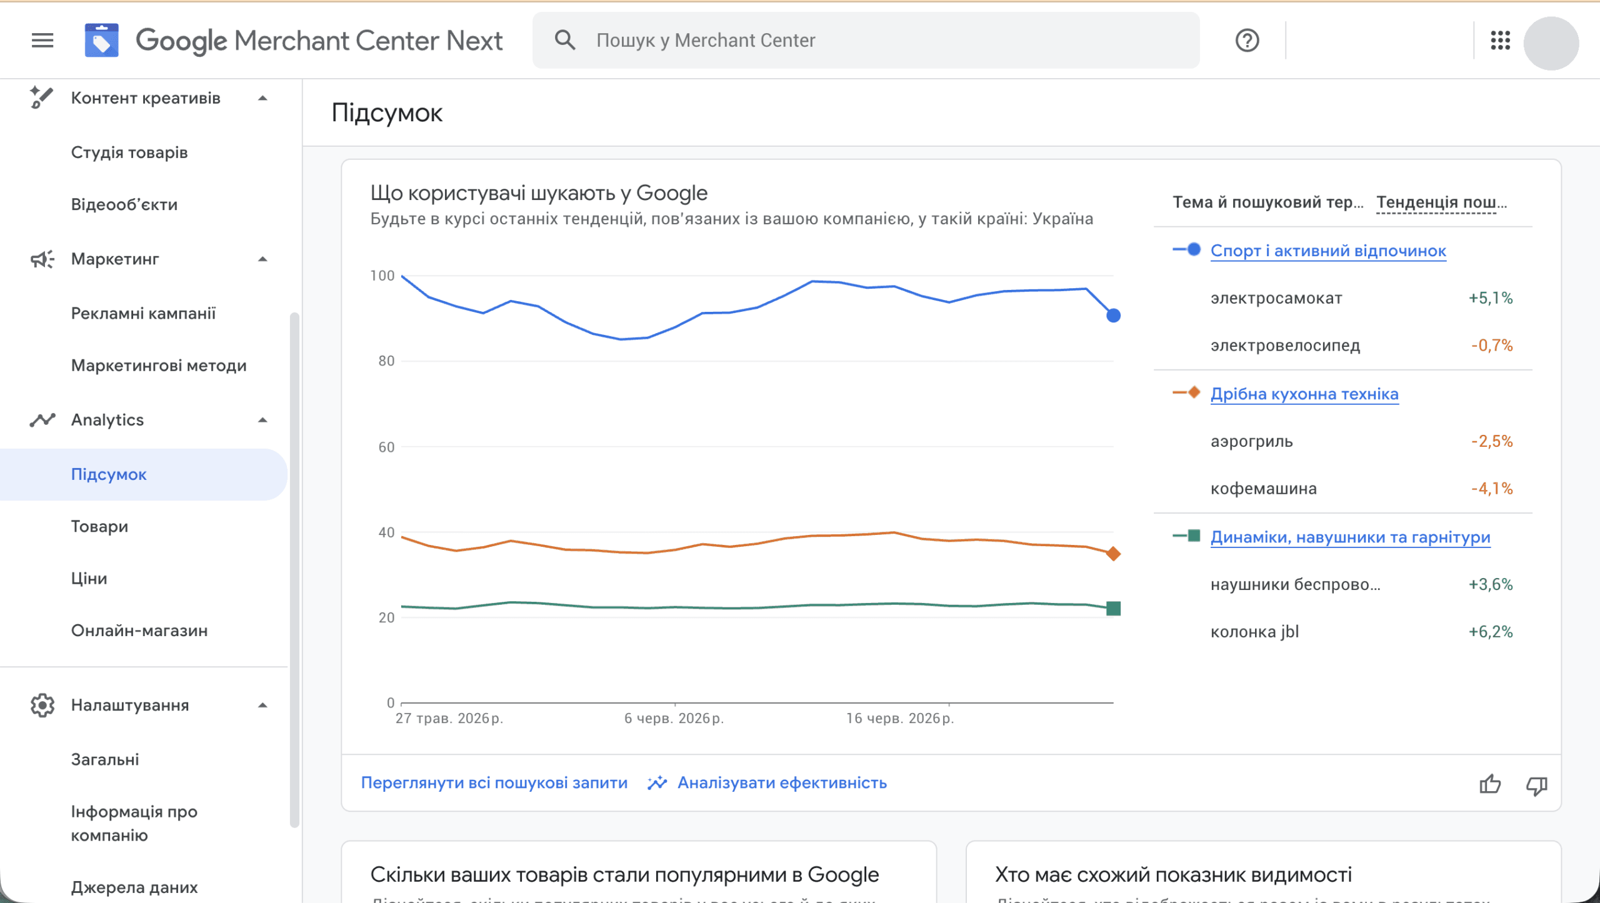Screen dimensions: 1600x903
Task: Select электросамокат search term row
Action: click(x=1342, y=298)
